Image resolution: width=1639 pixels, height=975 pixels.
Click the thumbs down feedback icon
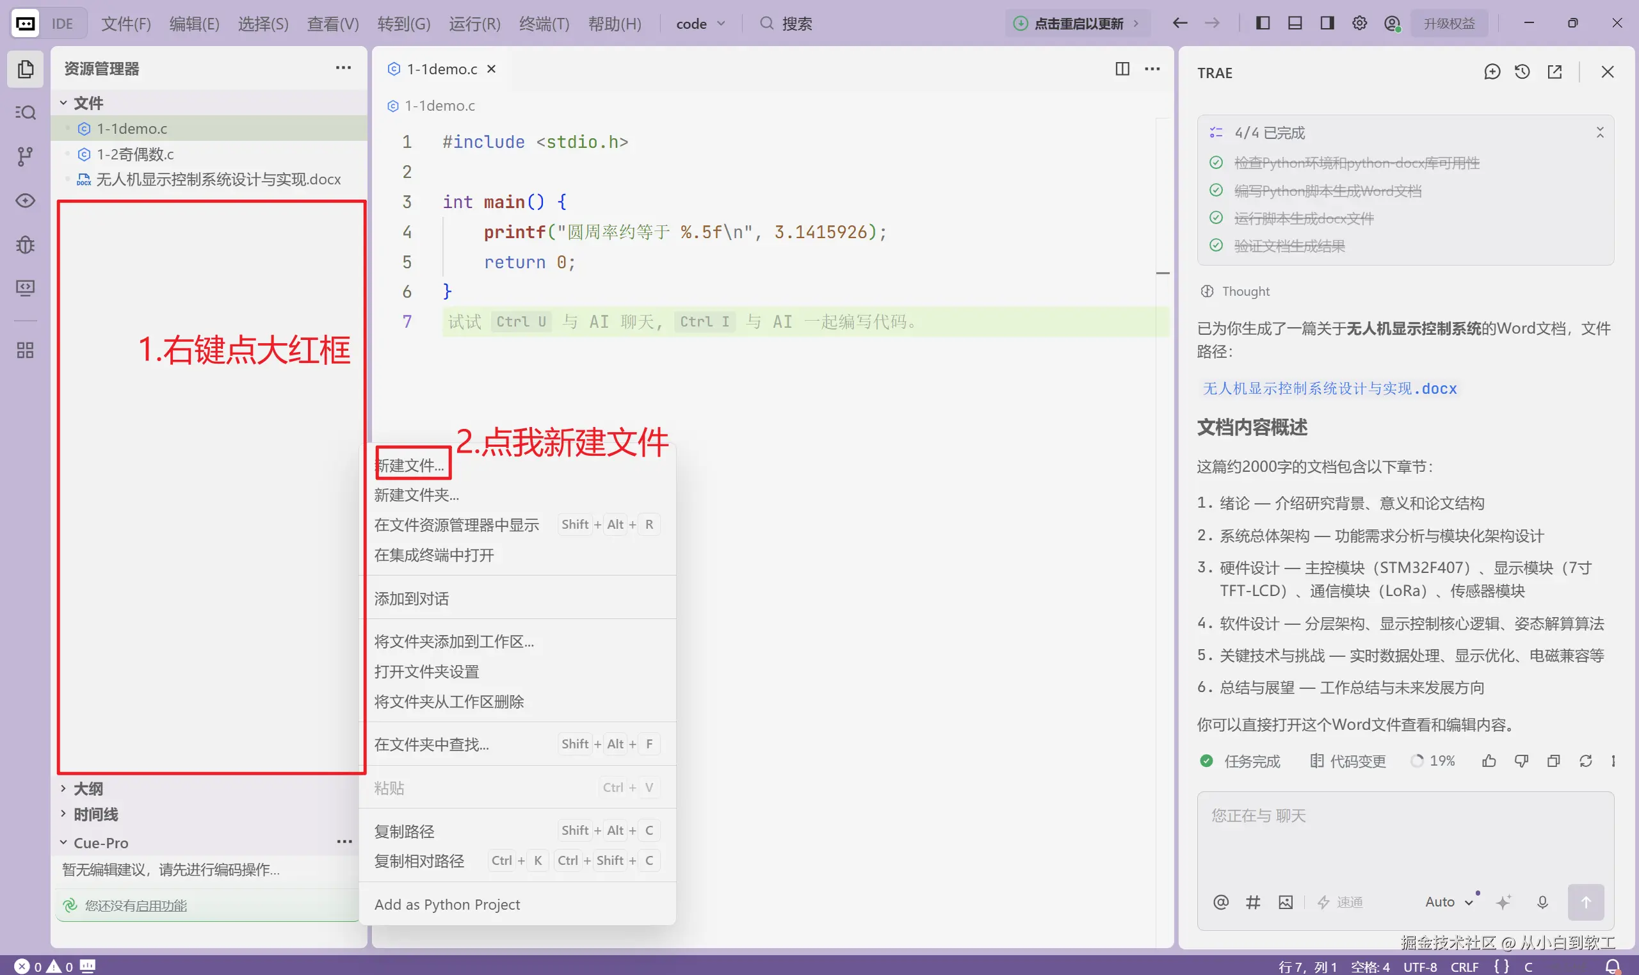pos(1521,761)
